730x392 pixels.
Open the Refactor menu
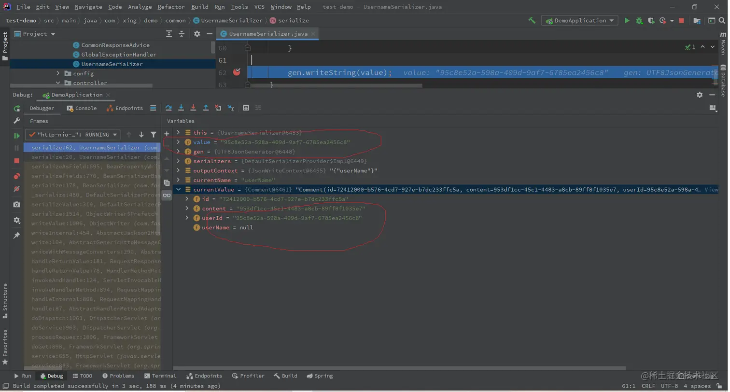(171, 7)
